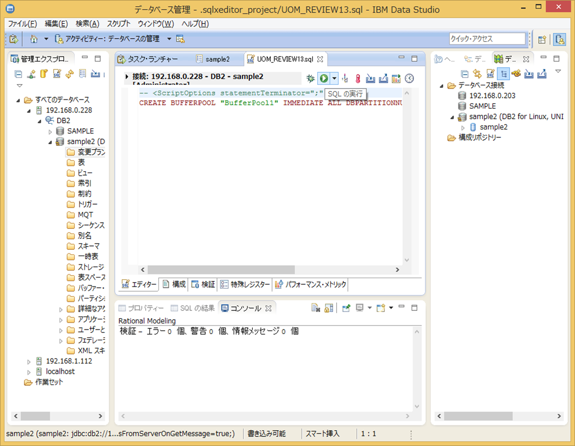Click the new connection profile icon in Data Source Explorer
The height and width of the screenshot is (446, 575).
click(516, 74)
